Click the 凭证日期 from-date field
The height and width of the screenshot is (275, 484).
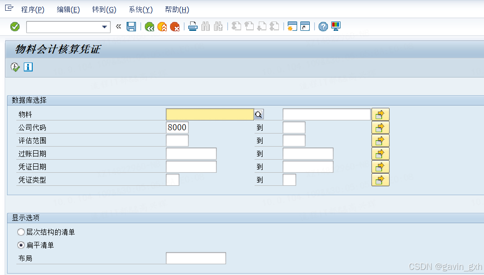tap(192, 167)
